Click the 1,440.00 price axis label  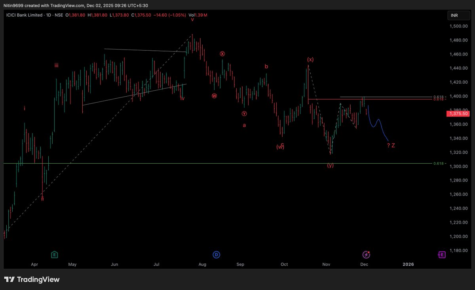(458, 68)
